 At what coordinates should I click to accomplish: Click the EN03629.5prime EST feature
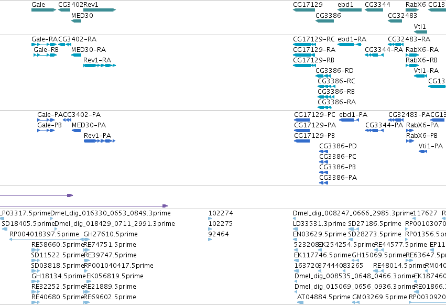(295, 239)
